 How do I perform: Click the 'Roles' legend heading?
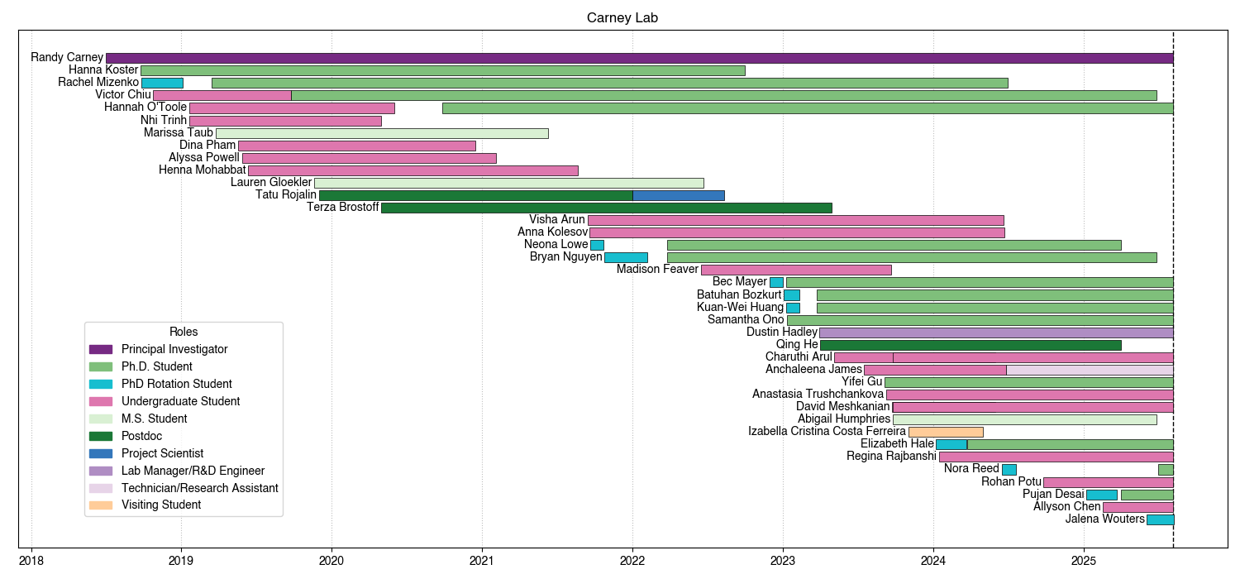pos(184,332)
